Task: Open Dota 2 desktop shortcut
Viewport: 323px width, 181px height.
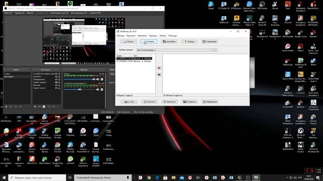Action: pos(301,47)
